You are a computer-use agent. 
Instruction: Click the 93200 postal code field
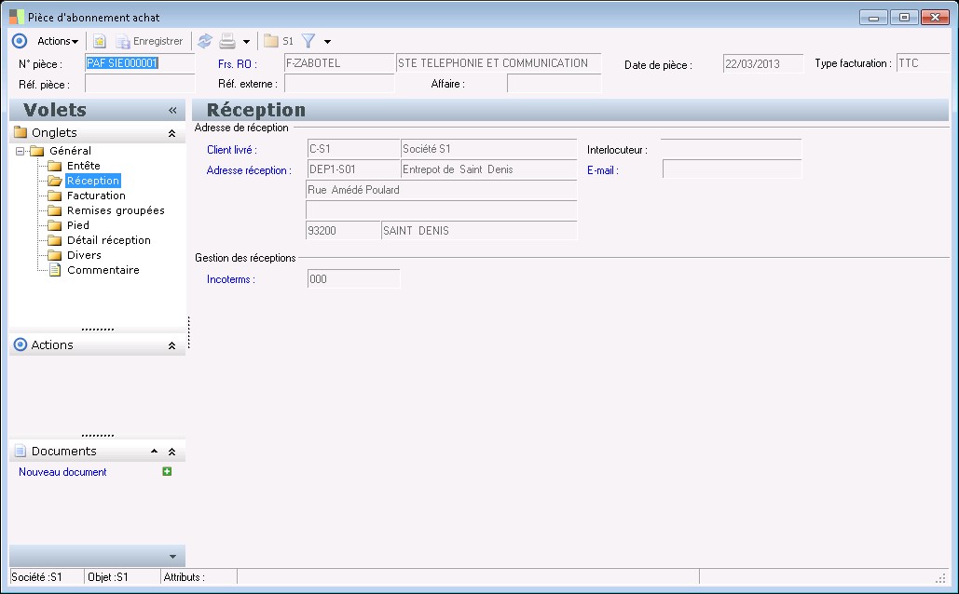(343, 230)
